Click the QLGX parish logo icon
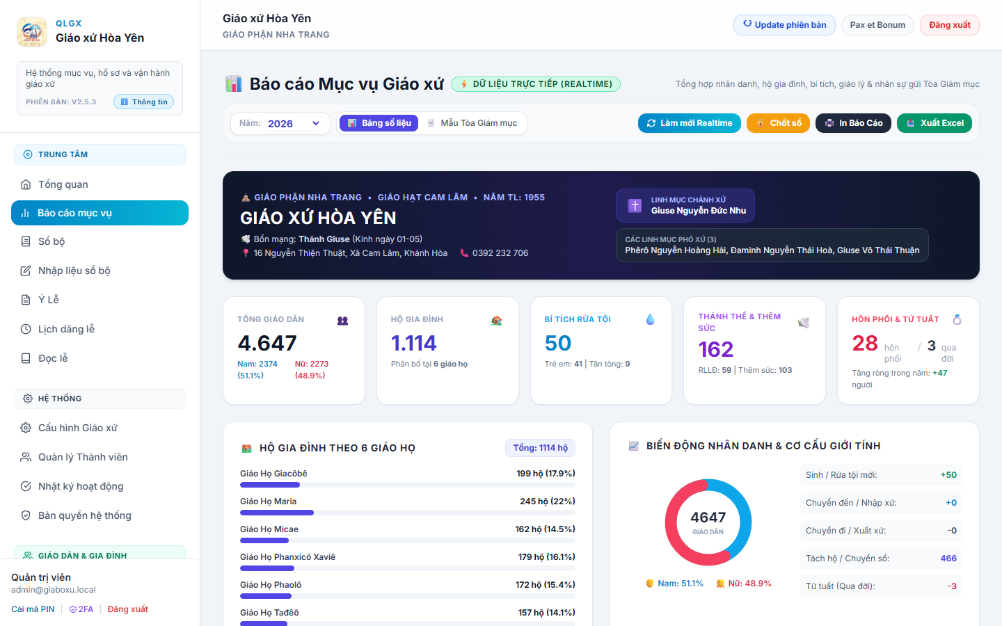 32,32
